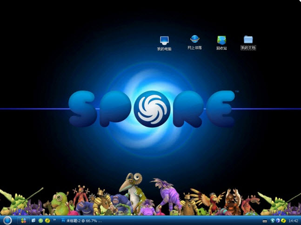Click the show desktop quick launch icon
Image resolution: width=301 pixels, height=225 pixels.
tap(33, 221)
